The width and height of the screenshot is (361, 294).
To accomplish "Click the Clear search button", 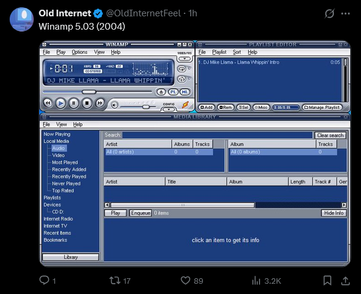I will click(x=330, y=136).
